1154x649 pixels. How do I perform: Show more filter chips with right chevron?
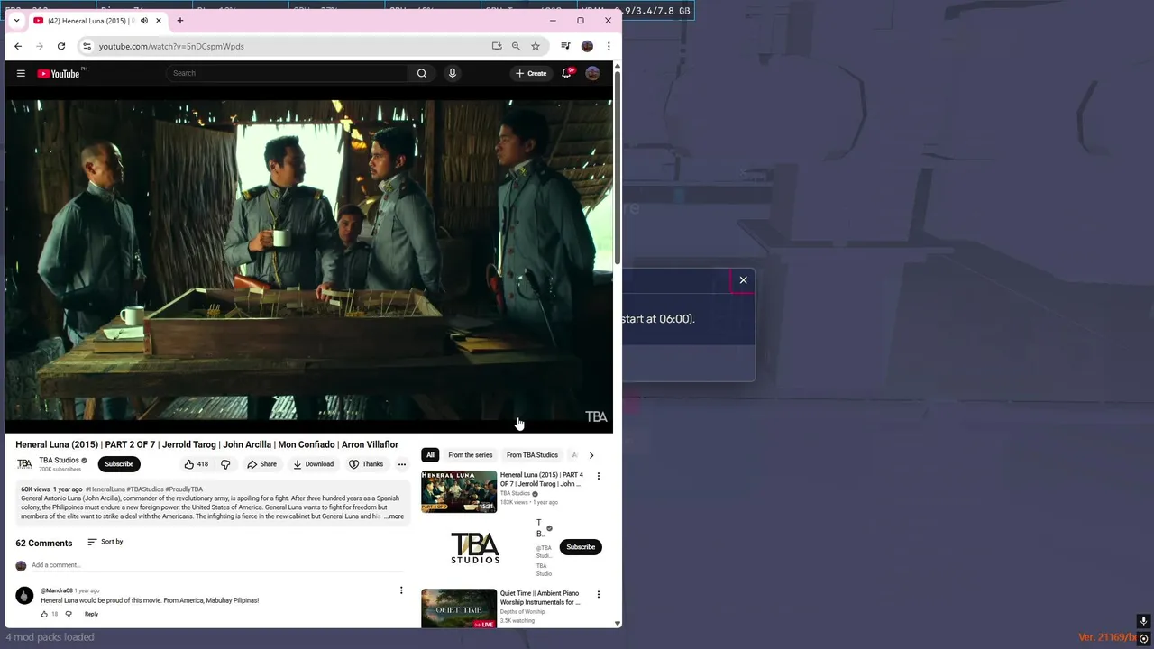point(591,455)
